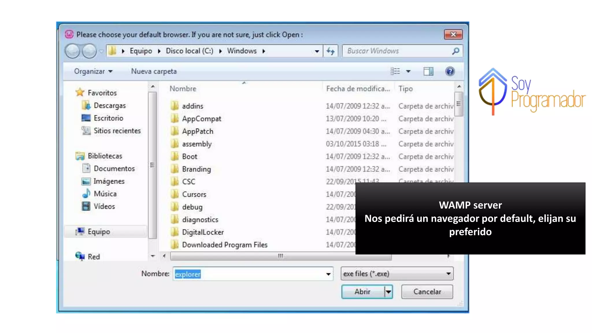Click Disco local (C:) in breadcrumb
The image size is (592, 333).
189,51
